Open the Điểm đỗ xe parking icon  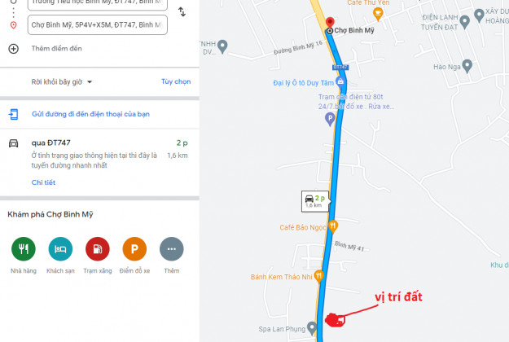[x=134, y=249]
